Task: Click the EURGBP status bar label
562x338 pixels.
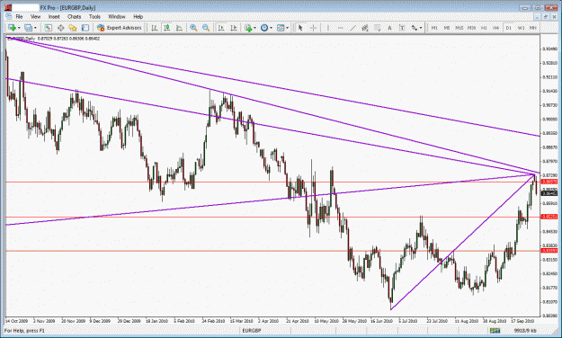Action: [x=251, y=331]
